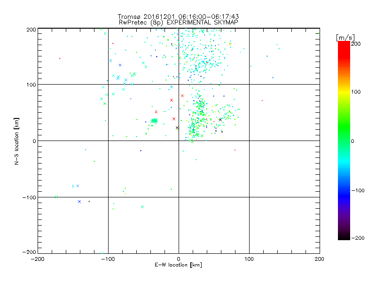This screenshot has height=282, width=376.
Task: Click the x-axis tick label 200
Action: 320,259
